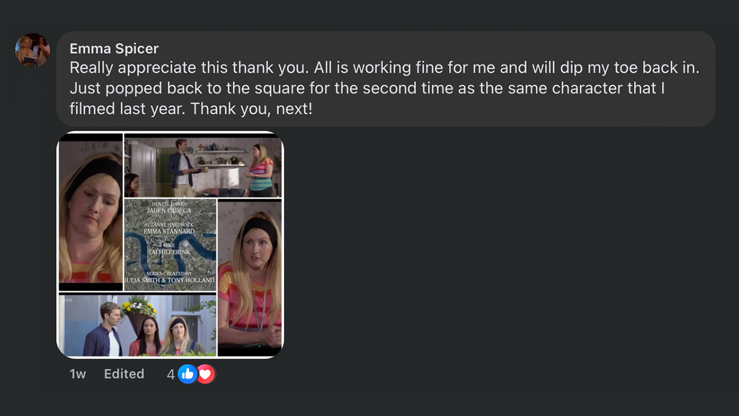Click the Emma Stannard credit text

169,231
